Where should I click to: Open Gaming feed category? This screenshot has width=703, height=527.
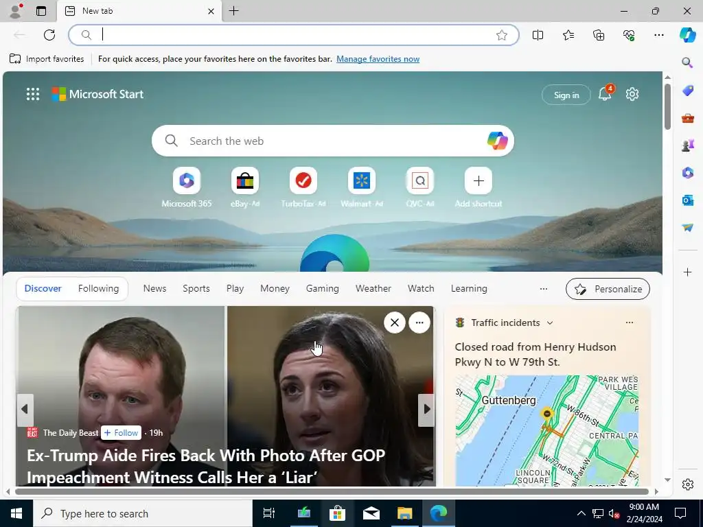point(323,289)
